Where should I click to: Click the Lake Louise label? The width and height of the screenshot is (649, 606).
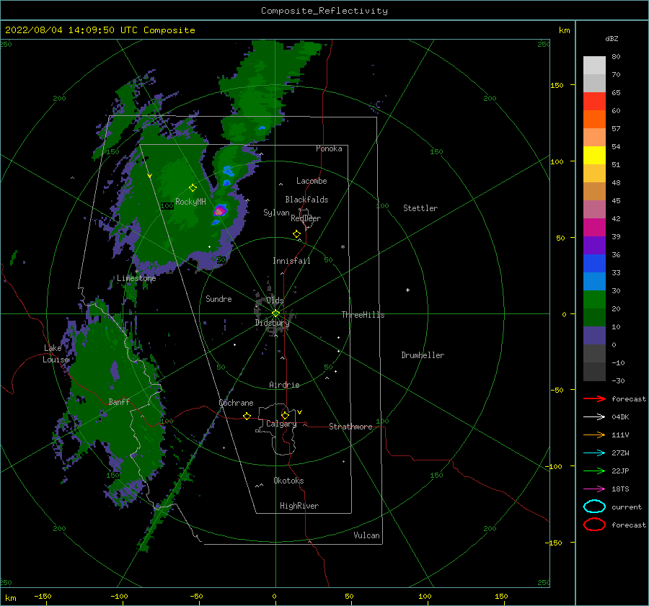pos(56,354)
